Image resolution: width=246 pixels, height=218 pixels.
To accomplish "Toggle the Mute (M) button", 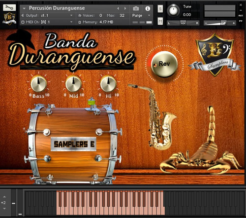I will [160, 21].
